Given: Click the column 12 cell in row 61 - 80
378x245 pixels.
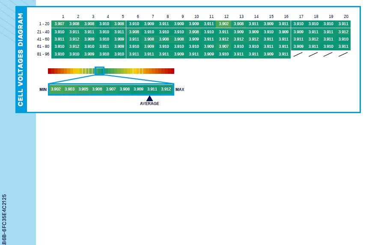Looking at the screenshot, I should [x=223, y=47].
